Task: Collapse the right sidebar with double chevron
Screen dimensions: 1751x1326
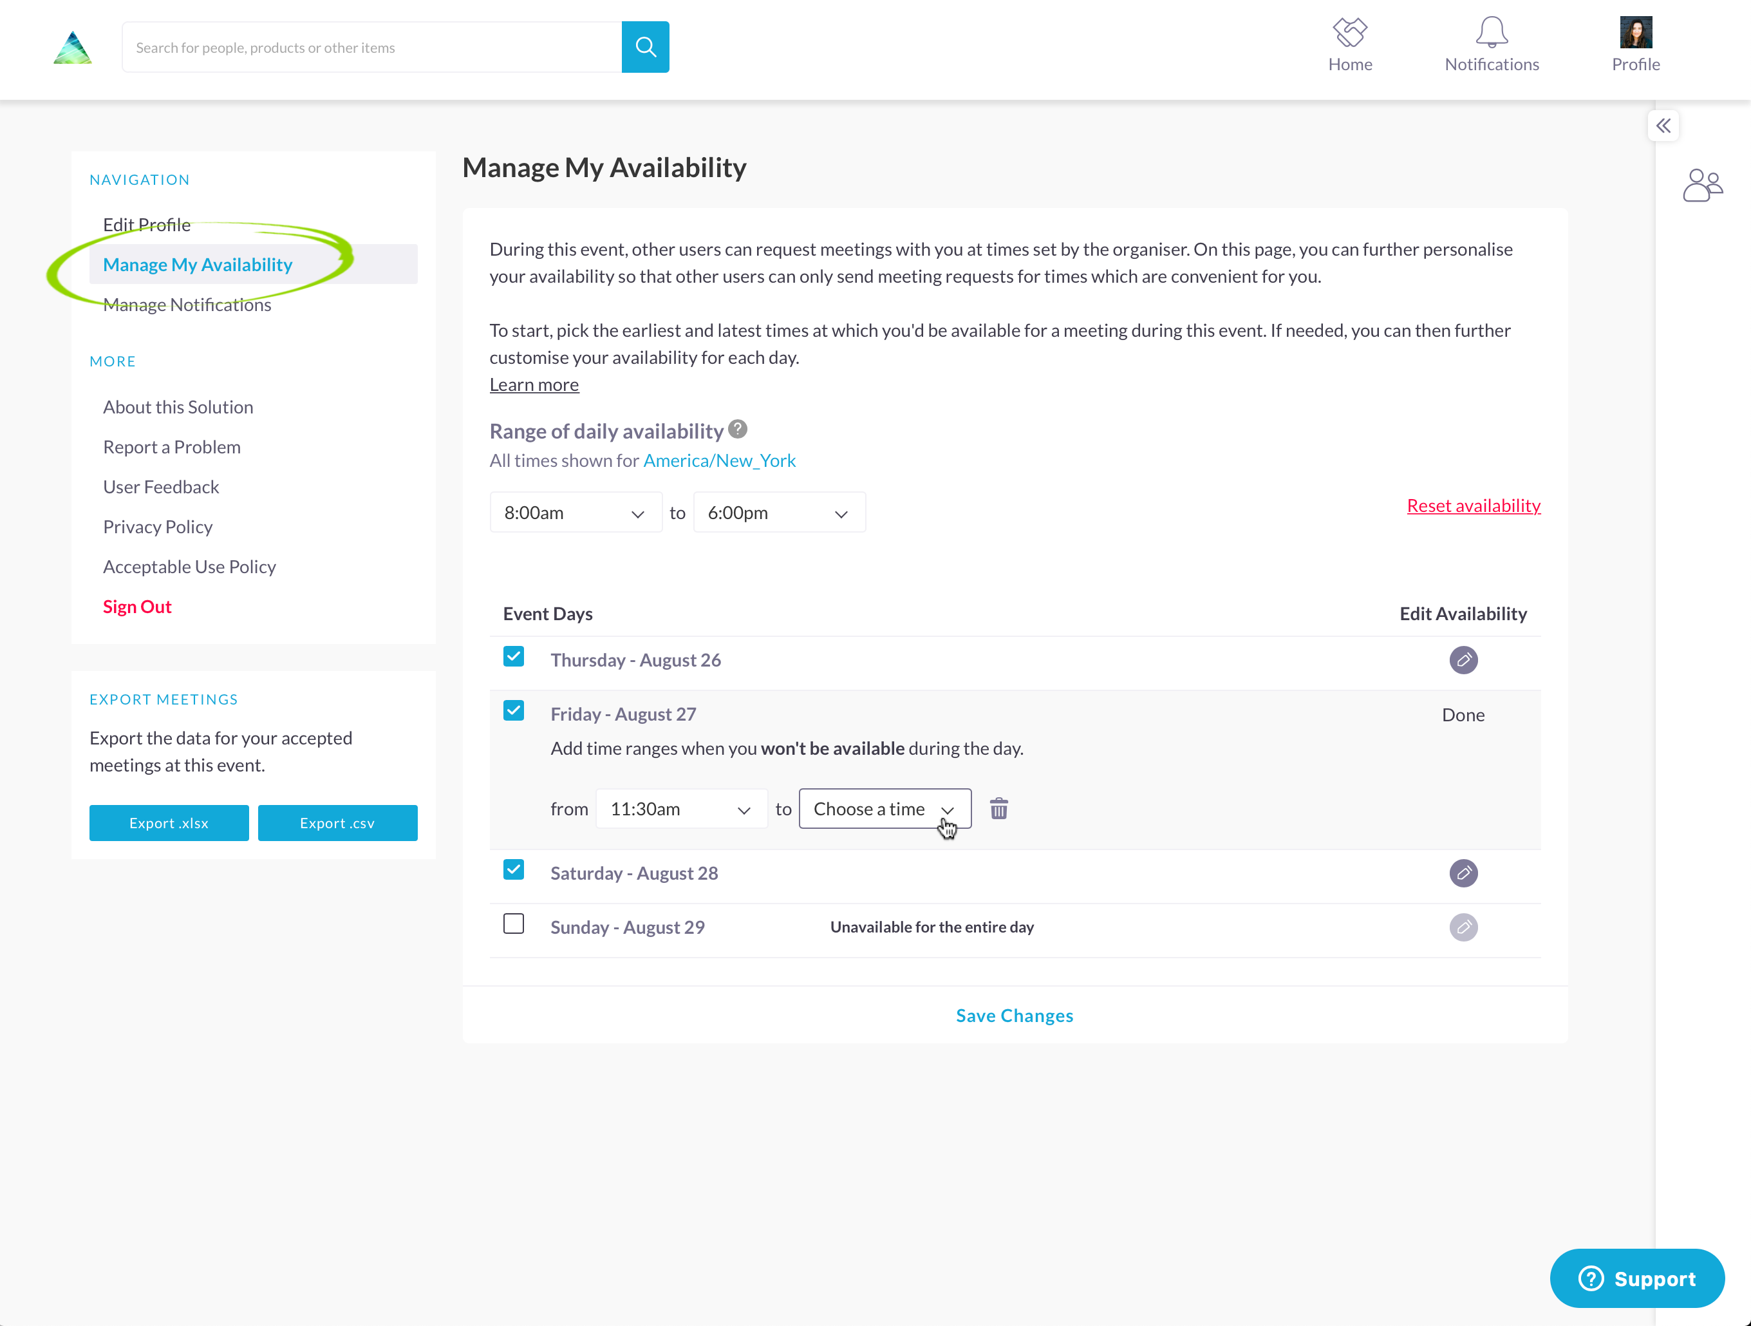Action: [1663, 126]
